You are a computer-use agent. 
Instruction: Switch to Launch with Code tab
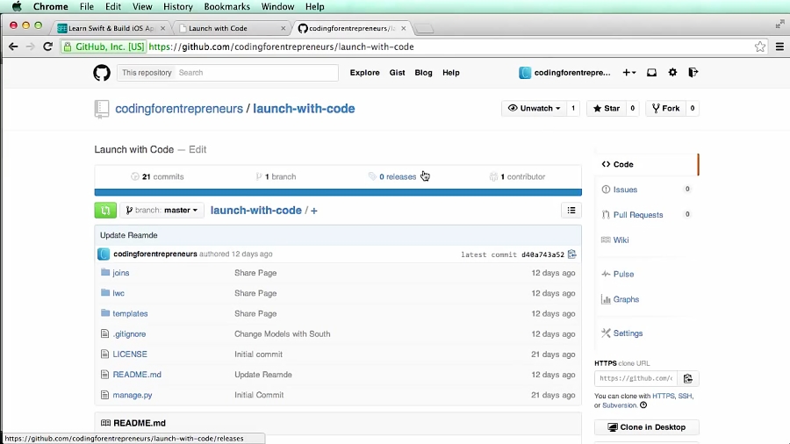(231, 28)
